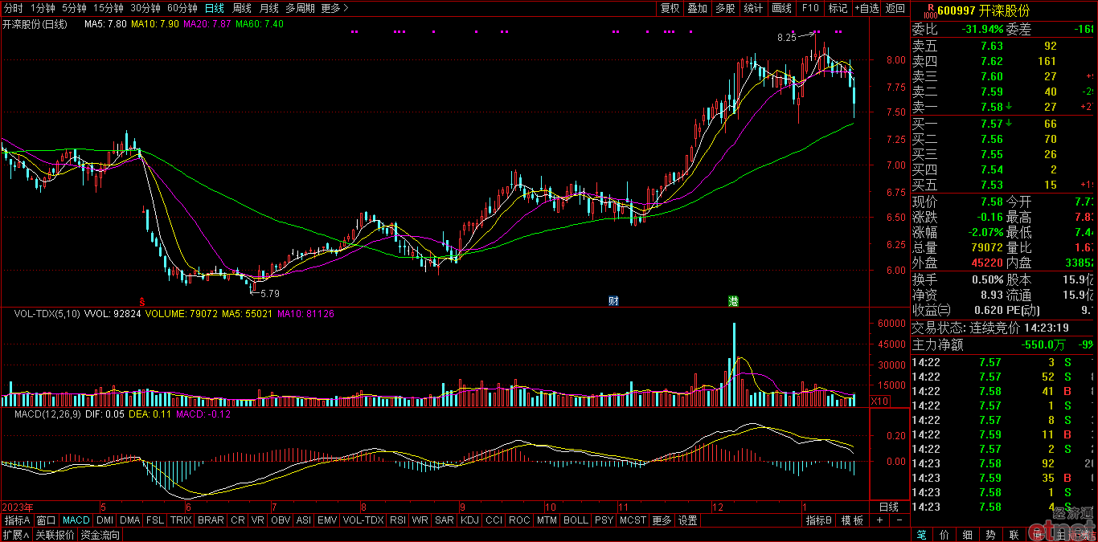
Task: Open the 多周期 multi-period view
Action: coord(300,8)
